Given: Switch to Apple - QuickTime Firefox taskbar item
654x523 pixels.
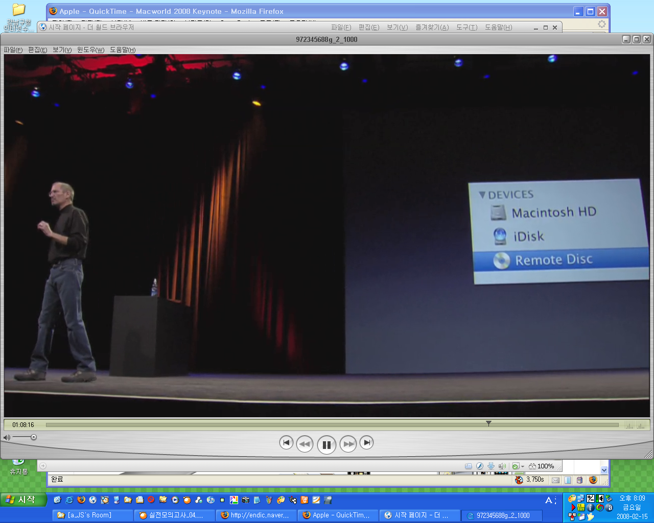Looking at the screenshot, I should pos(338,515).
